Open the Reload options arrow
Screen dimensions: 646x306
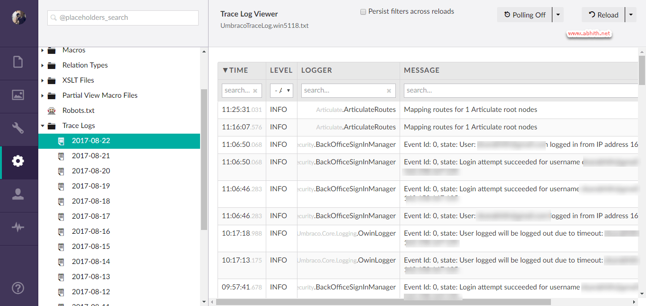[631, 15]
